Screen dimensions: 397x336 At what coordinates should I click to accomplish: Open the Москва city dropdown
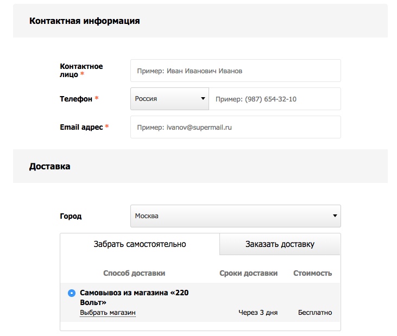pyautogui.click(x=236, y=216)
